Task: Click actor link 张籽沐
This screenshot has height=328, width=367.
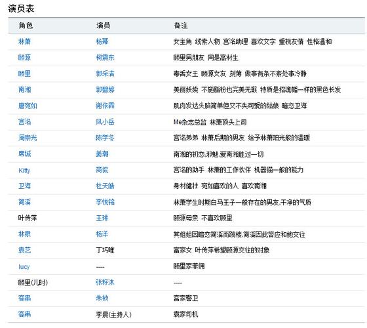Action: 105,282
